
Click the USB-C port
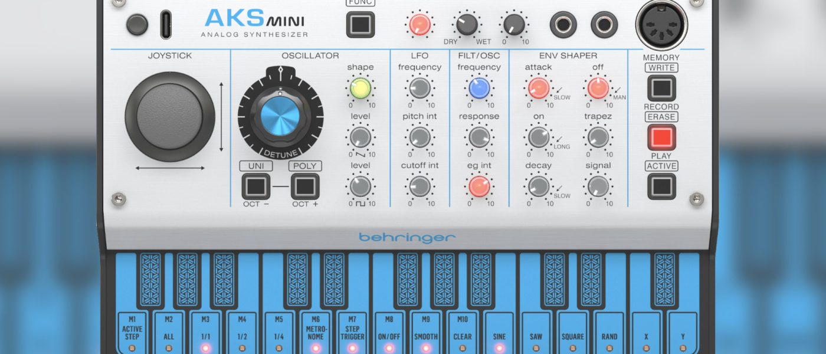pos(166,25)
